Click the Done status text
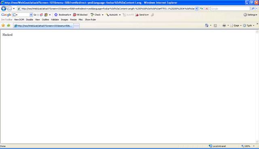This screenshot has width=259, height=149. point(3,146)
